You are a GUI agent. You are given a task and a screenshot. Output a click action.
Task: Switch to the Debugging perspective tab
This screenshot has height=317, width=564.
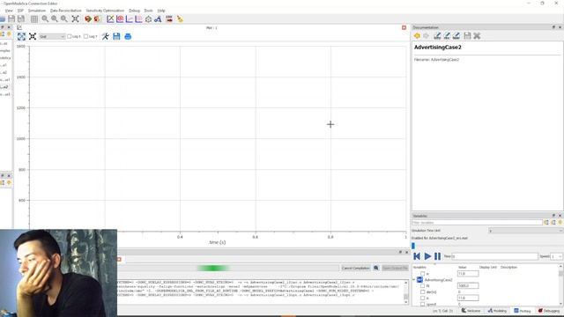pos(549,311)
